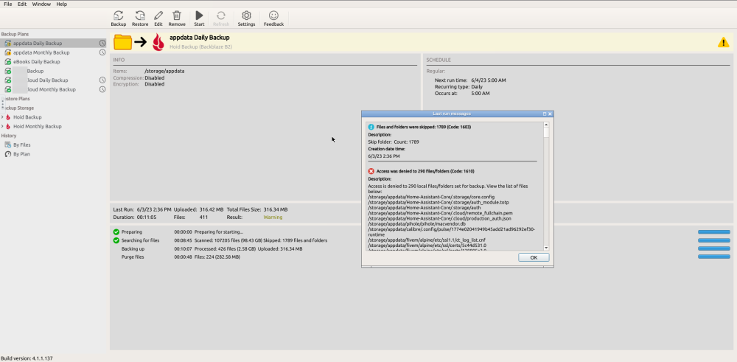
Task: Click 'Next run time: 6/4/23 5:00 AM' text
Action: tap(470, 80)
